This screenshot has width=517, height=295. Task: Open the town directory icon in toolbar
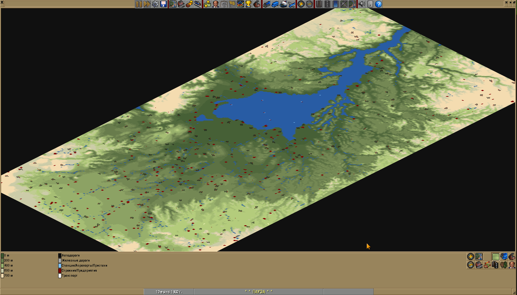(x=181, y=4)
